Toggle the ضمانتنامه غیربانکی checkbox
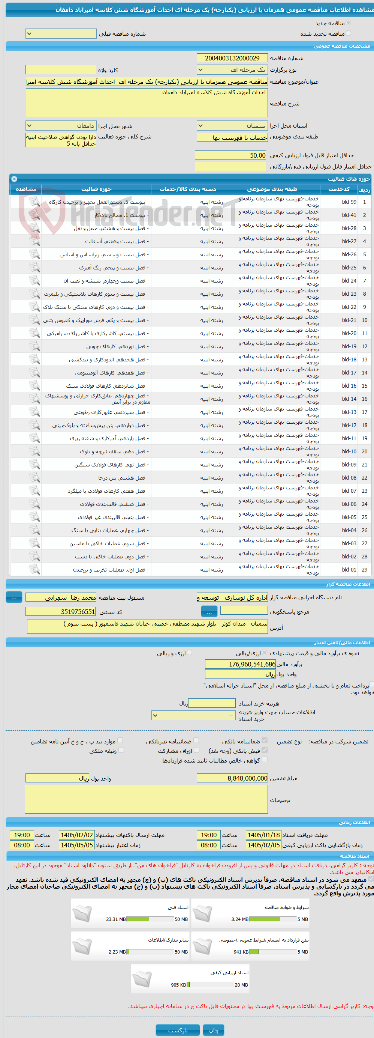 196,740
